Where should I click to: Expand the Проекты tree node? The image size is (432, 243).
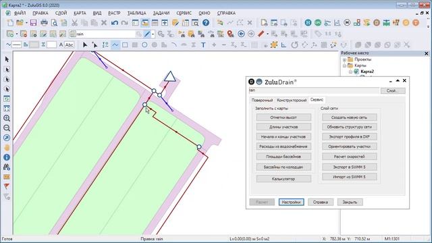[344, 59]
